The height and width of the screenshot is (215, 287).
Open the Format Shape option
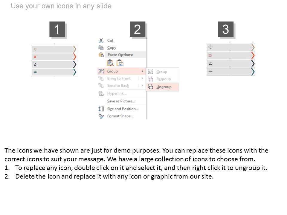(120, 116)
